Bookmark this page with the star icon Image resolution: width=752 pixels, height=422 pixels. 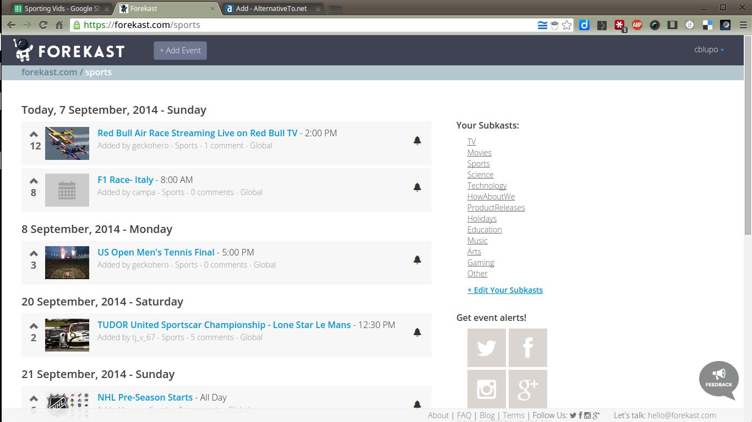pos(567,25)
